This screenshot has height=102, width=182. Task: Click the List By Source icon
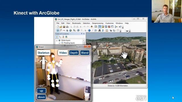(x=60, y=37)
